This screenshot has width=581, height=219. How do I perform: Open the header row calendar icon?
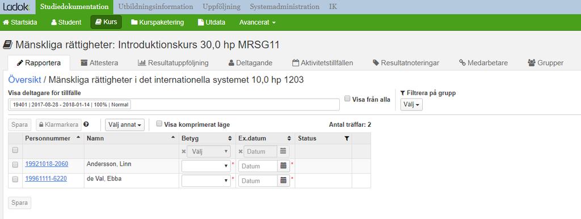tap(283, 152)
